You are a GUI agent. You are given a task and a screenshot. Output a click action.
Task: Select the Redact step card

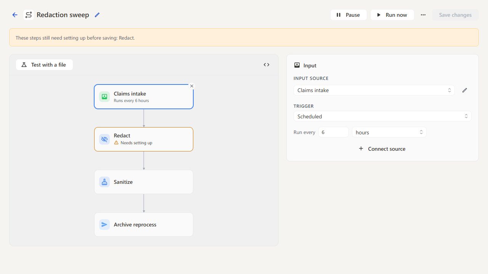[x=144, y=139]
